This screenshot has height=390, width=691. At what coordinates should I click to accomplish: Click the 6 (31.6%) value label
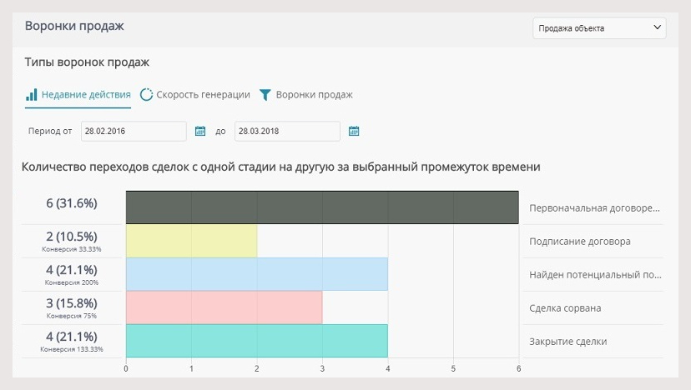72,202
